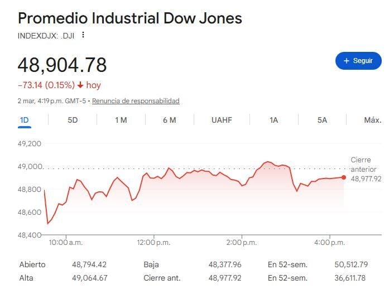This screenshot has height=294, width=389.
Task: Click the plus icon in Seguir button
Action: click(346, 61)
